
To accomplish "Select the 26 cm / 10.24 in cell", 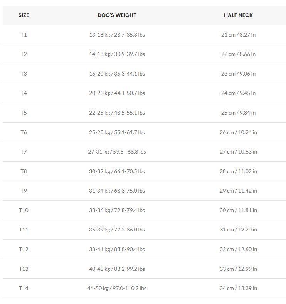I will click(x=238, y=132).
